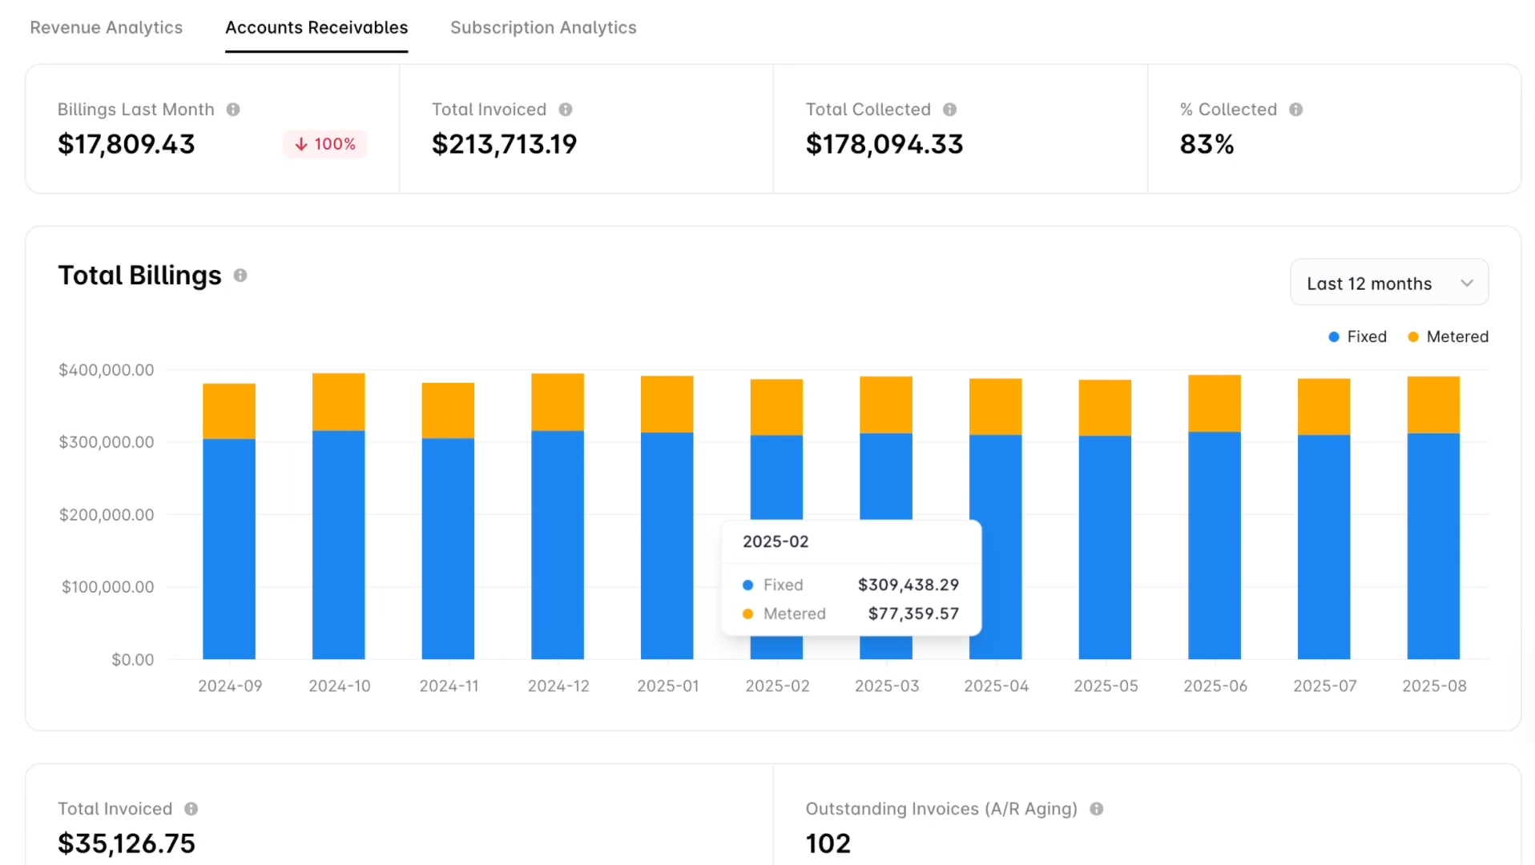The height and width of the screenshot is (865, 1535).
Task: Click the 2024-12 stacked bar
Action: [558, 521]
